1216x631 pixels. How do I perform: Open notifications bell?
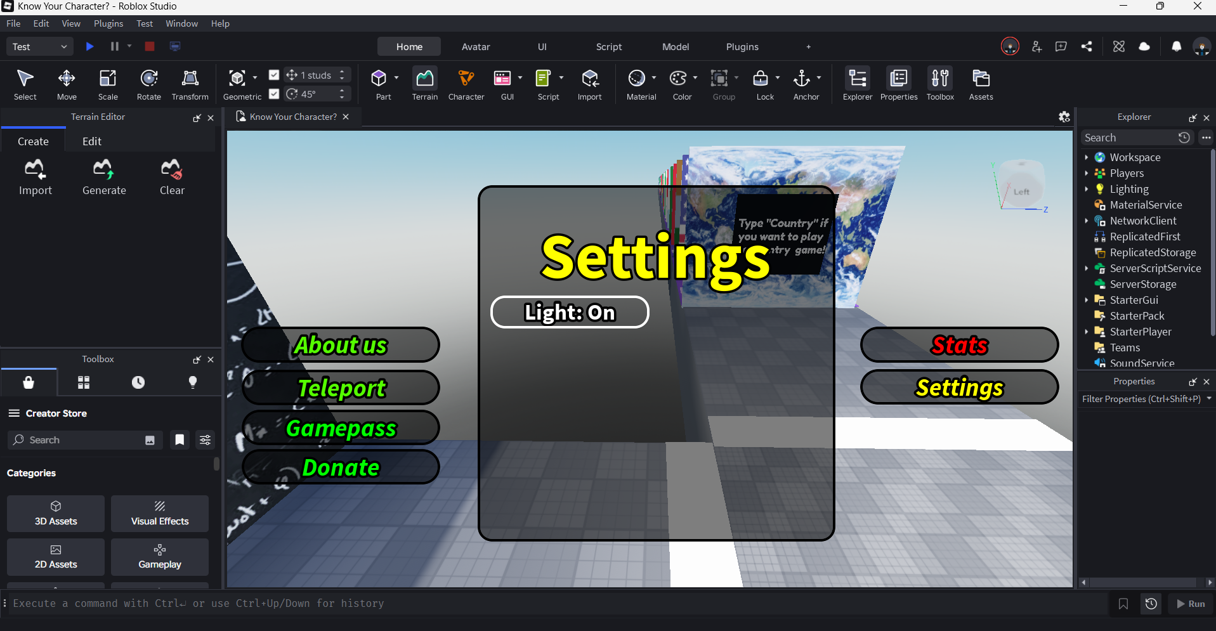1176,46
